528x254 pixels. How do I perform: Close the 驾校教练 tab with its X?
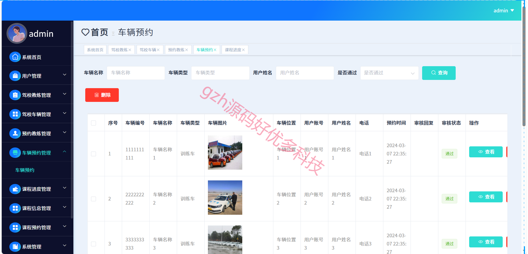coord(130,50)
